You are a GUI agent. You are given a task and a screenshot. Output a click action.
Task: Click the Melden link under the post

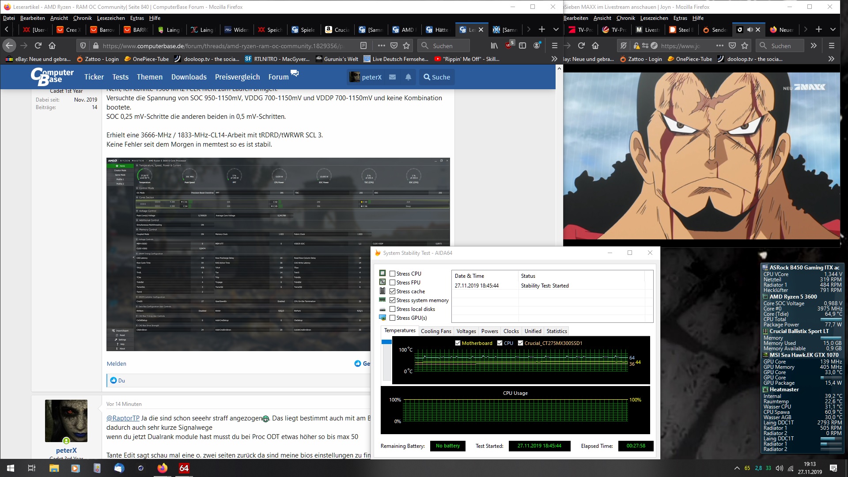[116, 363]
